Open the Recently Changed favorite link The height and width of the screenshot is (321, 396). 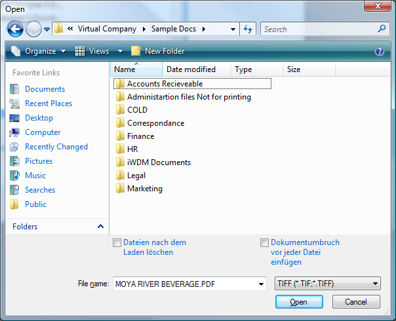(x=56, y=147)
